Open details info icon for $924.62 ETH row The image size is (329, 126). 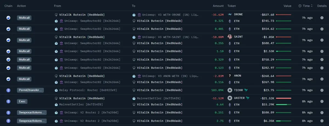[322, 29]
